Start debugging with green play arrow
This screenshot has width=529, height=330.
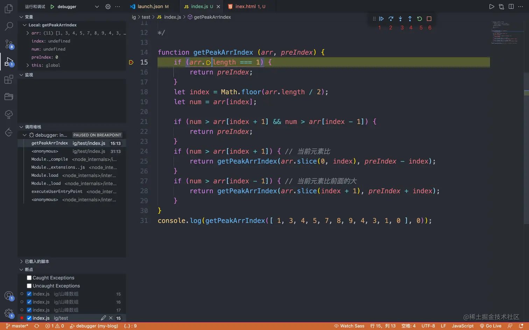[x=52, y=7]
